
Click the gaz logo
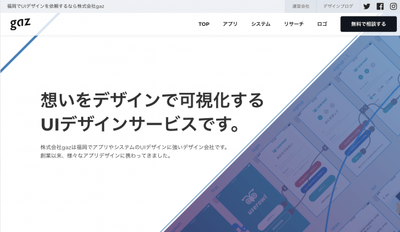tap(20, 24)
